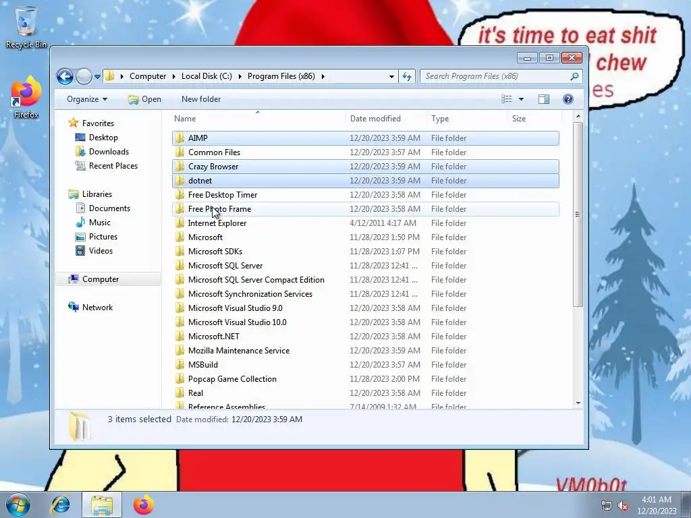Select the Microsoft SDKs folder icon
The width and height of the screenshot is (691, 518).
coord(179,252)
